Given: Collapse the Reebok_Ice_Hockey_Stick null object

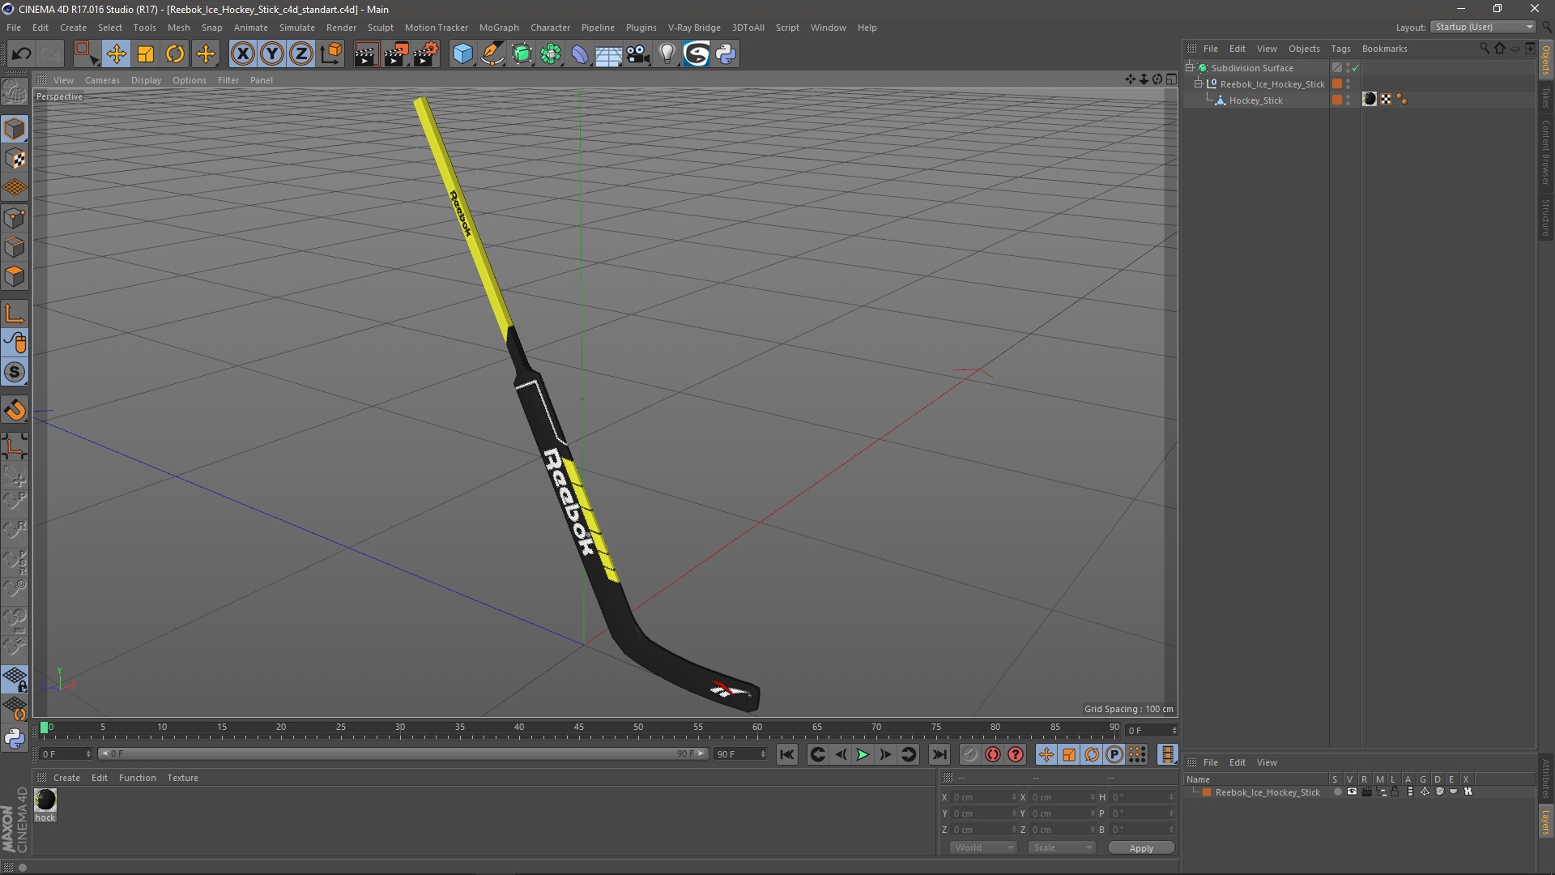Looking at the screenshot, I should click(1199, 84).
